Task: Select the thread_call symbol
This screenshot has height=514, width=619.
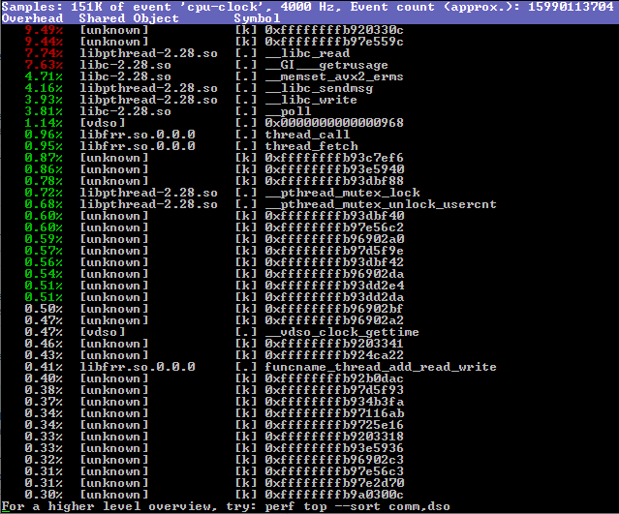Action: (307, 135)
